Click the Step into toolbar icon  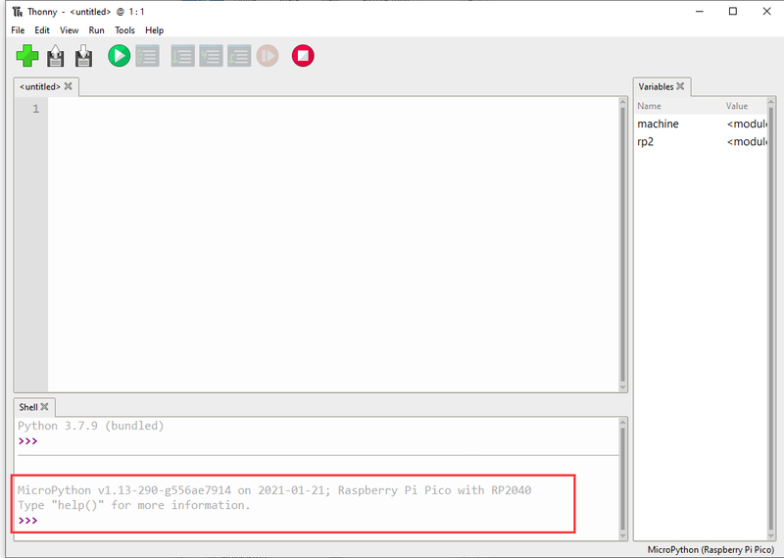pyautogui.click(x=211, y=56)
